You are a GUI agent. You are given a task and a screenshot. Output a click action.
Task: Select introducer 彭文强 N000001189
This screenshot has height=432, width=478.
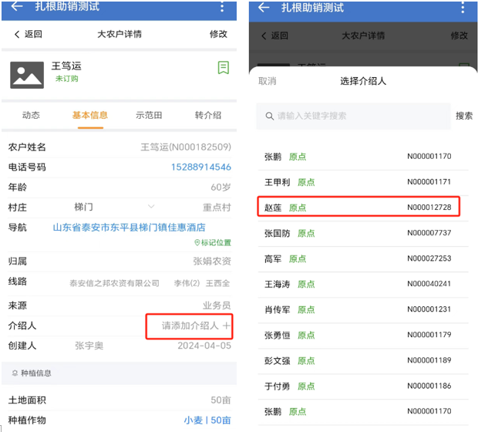pos(363,361)
